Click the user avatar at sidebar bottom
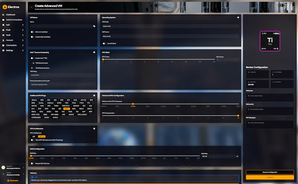Image resolution: width=298 pixels, height=184 pixels. (3, 167)
